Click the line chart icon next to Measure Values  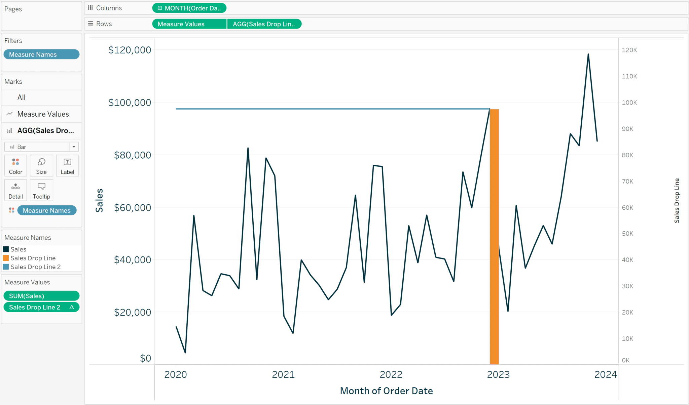click(x=9, y=114)
